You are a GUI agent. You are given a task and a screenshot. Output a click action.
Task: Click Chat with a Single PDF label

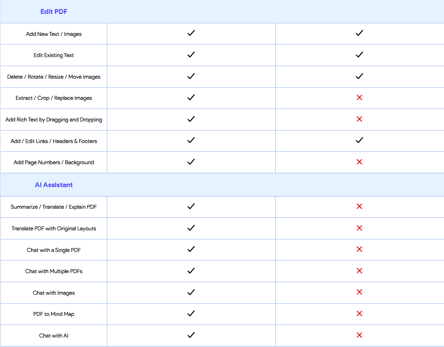pos(54,250)
